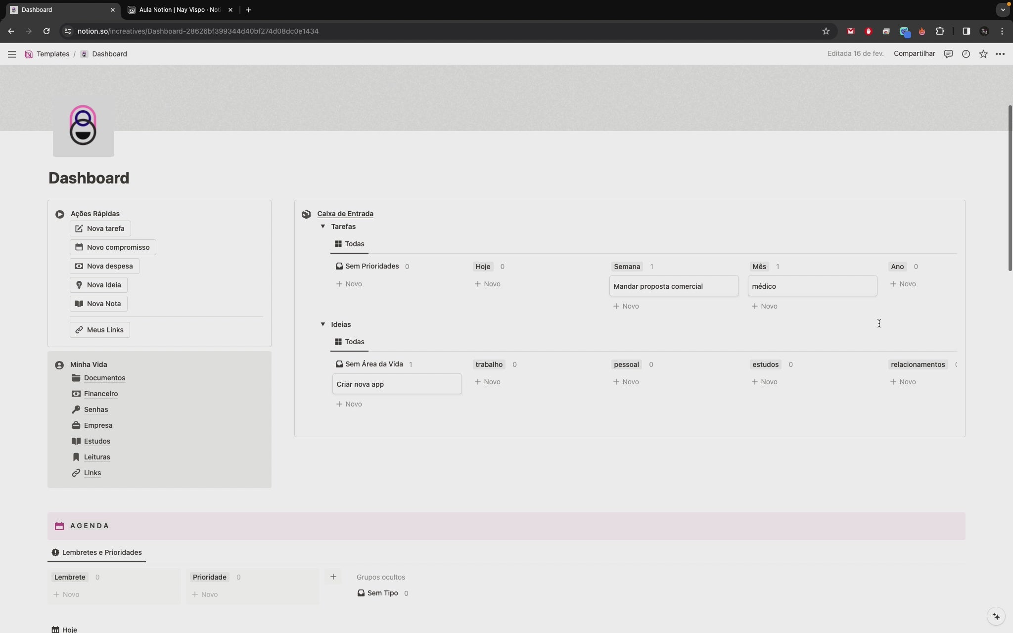View page history clock icon
The image size is (1013, 633).
[966, 54]
